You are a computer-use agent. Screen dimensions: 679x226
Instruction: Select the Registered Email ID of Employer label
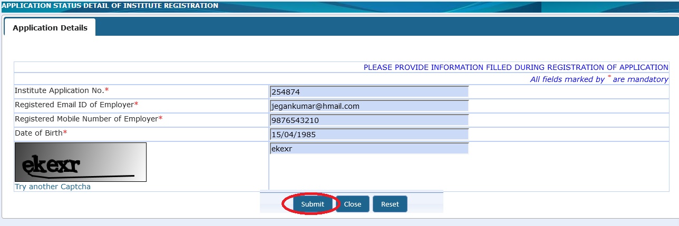click(x=74, y=105)
